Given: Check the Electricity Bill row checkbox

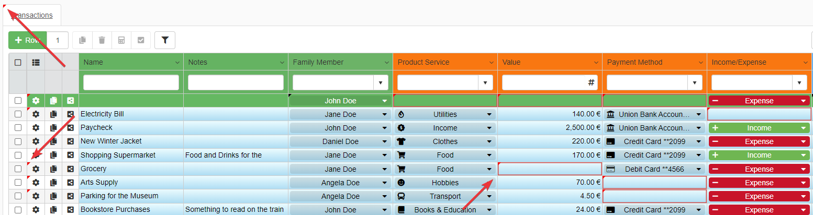Looking at the screenshot, I should (x=18, y=114).
